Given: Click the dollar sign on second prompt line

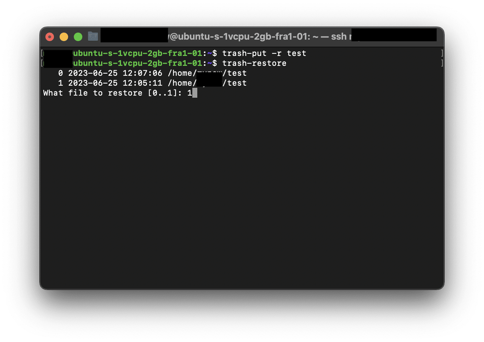Looking at the screenshot, I should point(215,63).
